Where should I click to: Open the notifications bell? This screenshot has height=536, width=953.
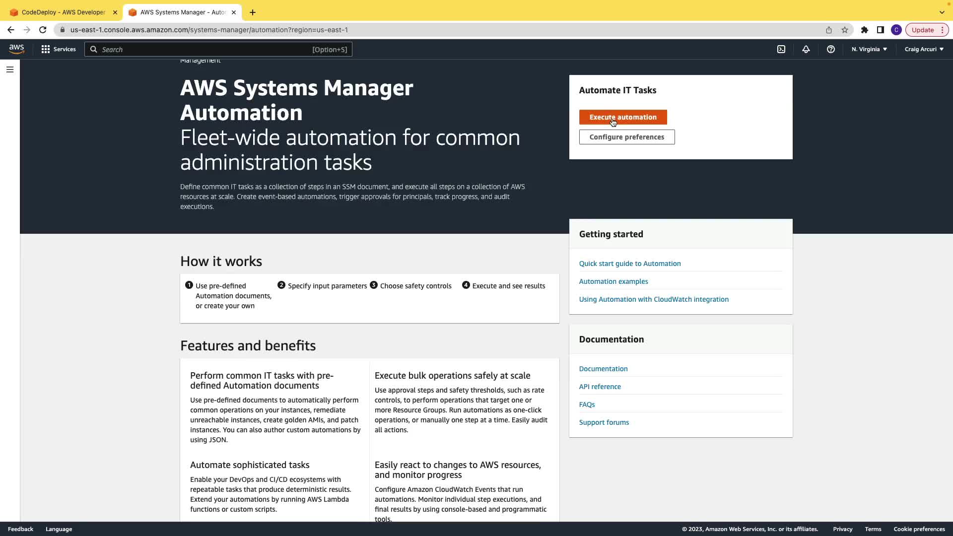click(x=806, y=49)
